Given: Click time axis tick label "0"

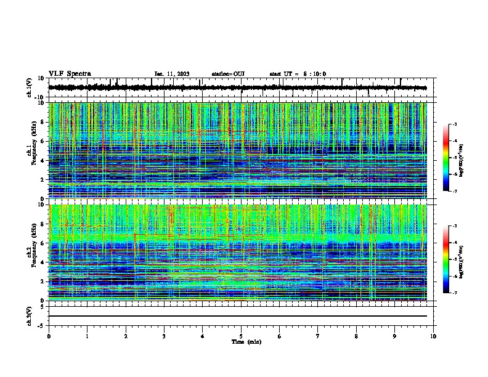Looking at the screenshot, I should 49,336.
